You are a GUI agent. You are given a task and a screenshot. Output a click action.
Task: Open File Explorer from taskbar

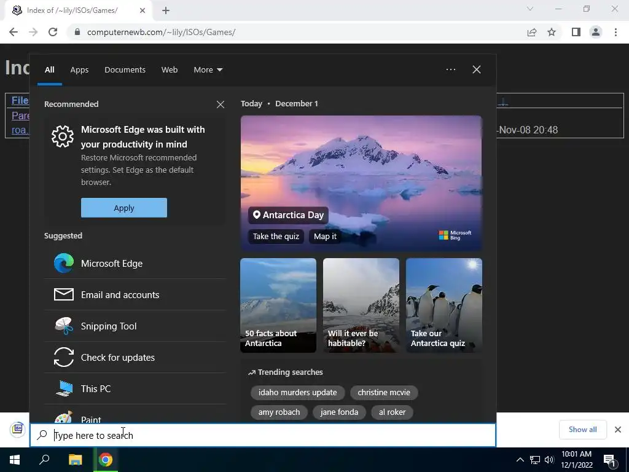point(75,460)
